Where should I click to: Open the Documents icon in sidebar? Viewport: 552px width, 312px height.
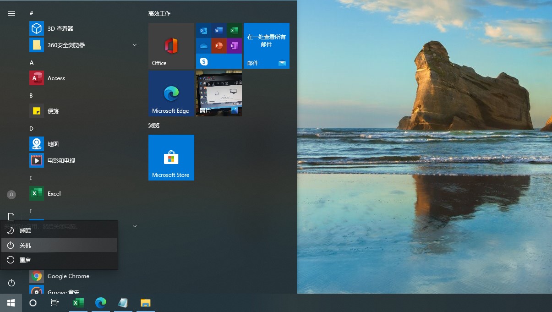(x=11, y=216)
